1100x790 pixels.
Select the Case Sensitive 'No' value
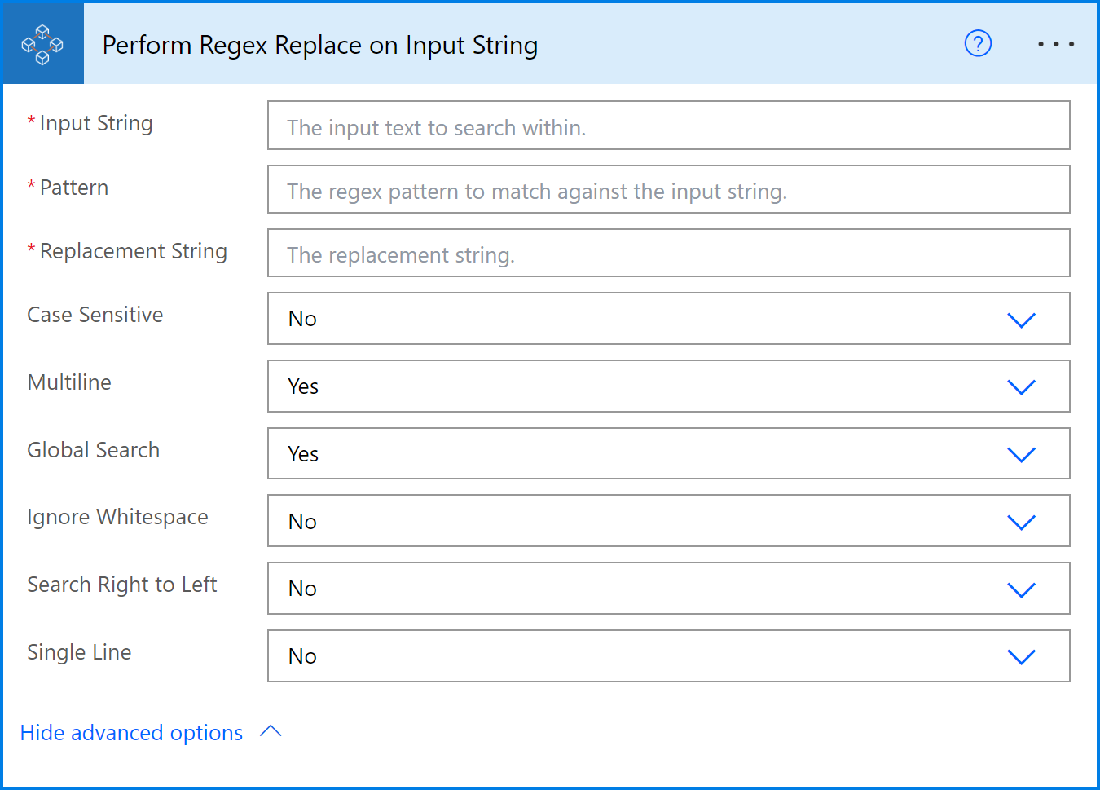coord(302,319)
